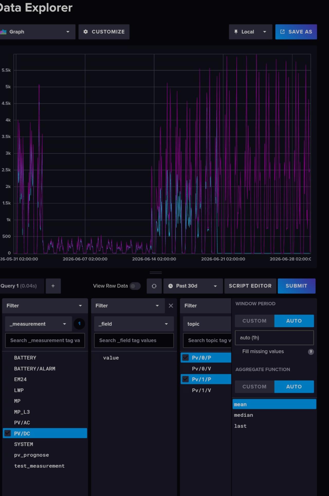Click the _measurement selection count badge
This screenshot has height=496, width=329.
[79, 324]
